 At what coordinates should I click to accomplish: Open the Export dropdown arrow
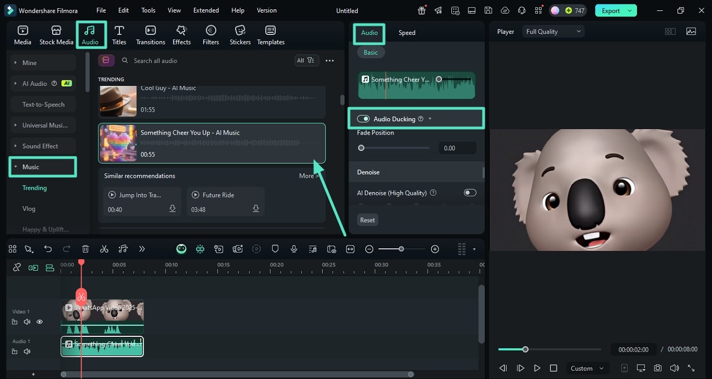tap(630, 10)
